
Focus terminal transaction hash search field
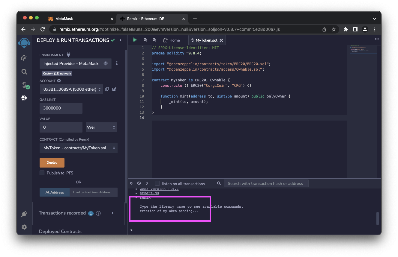tap(266, 183)
